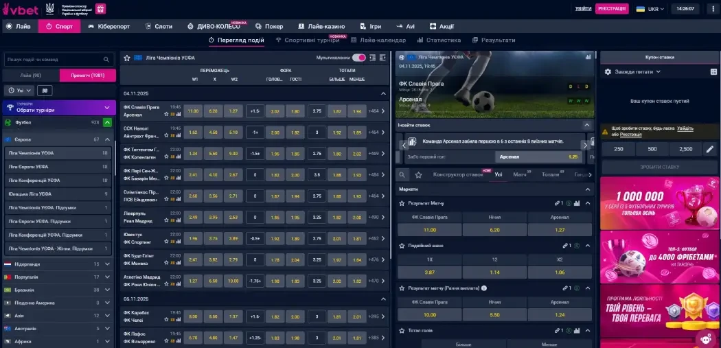Click the info icon beside Результат матчу (Рання виплата)
Screen dimensions: 721x348
[x=484, y=288]
